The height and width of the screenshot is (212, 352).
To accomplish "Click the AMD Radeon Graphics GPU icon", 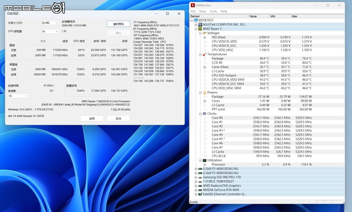I will point(200,186).
